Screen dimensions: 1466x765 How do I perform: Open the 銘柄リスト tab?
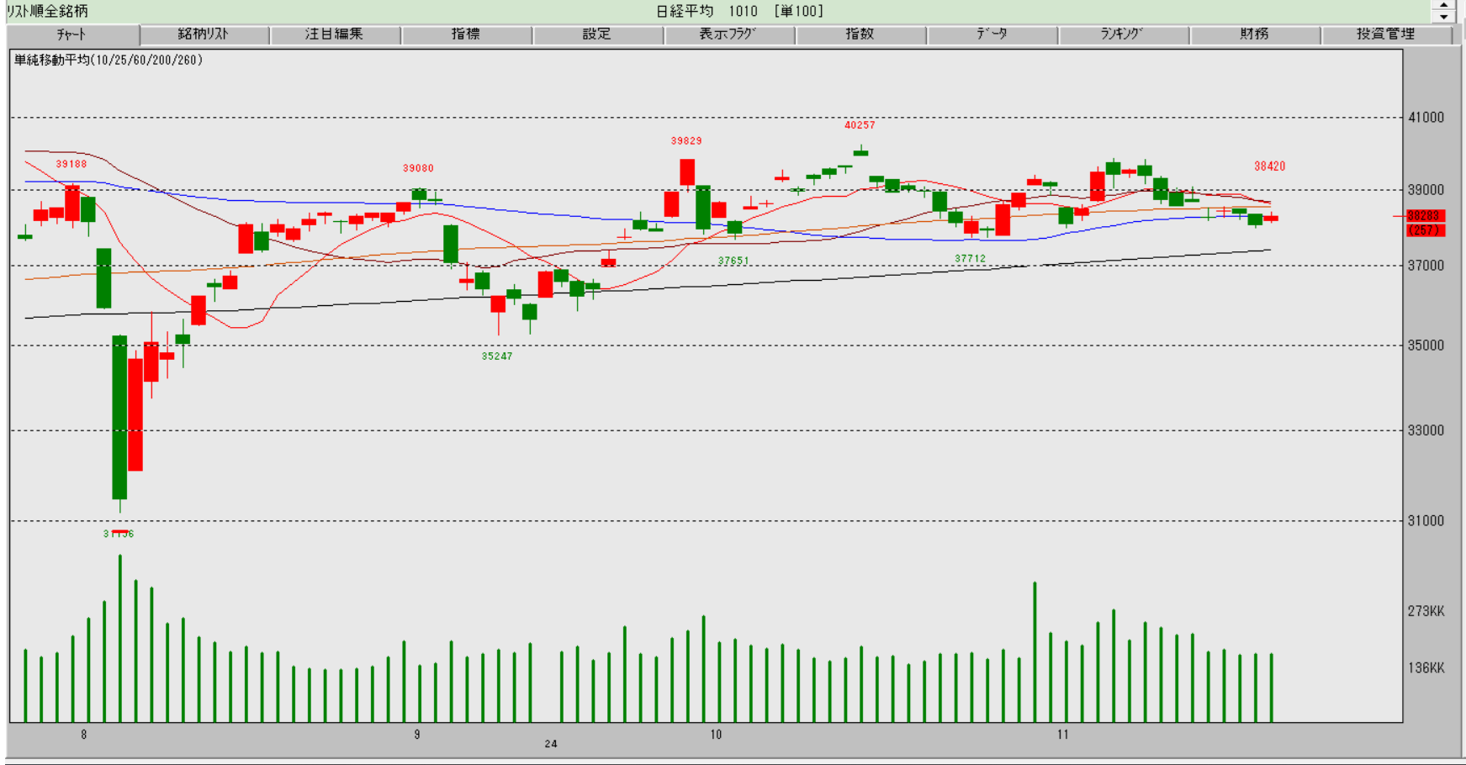[x=204, y=34]
